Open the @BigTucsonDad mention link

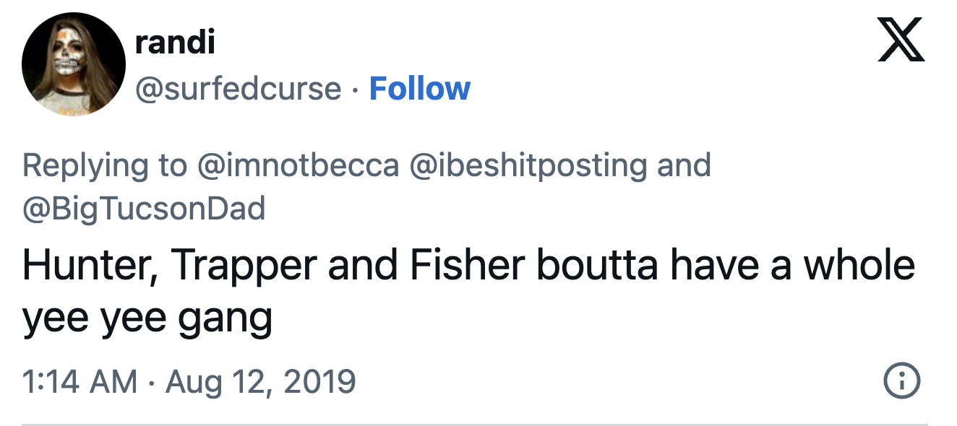pyautogui.click(x=144, y=209)
